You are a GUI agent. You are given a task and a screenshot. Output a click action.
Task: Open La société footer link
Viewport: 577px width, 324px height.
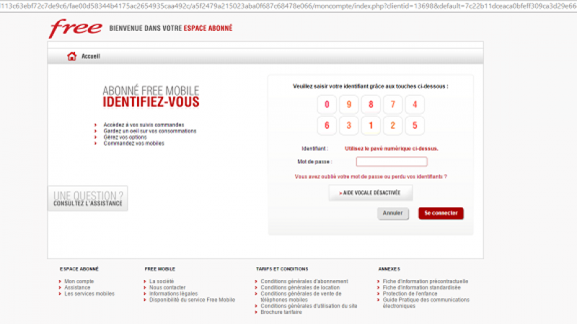162,282
